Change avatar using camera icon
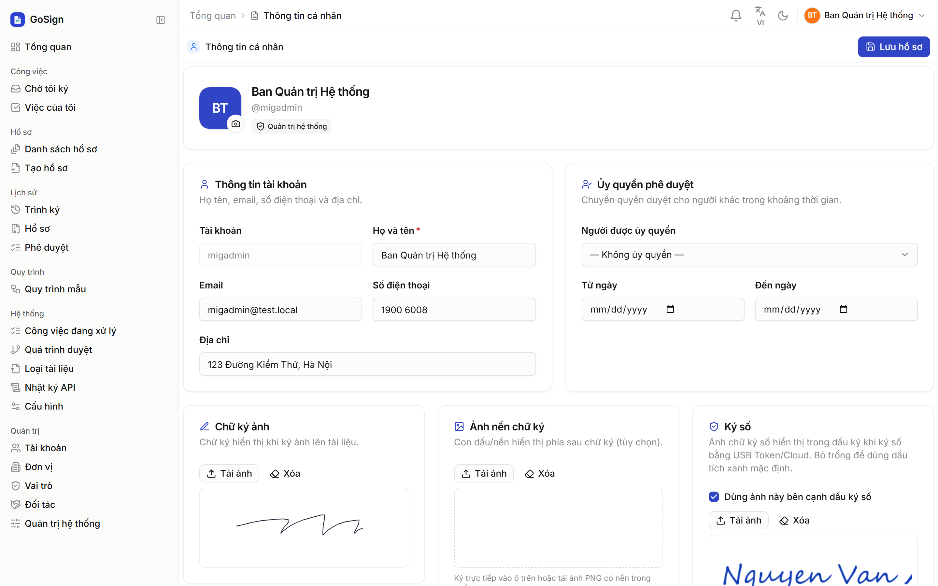938x586 pixels. [236, 124]
